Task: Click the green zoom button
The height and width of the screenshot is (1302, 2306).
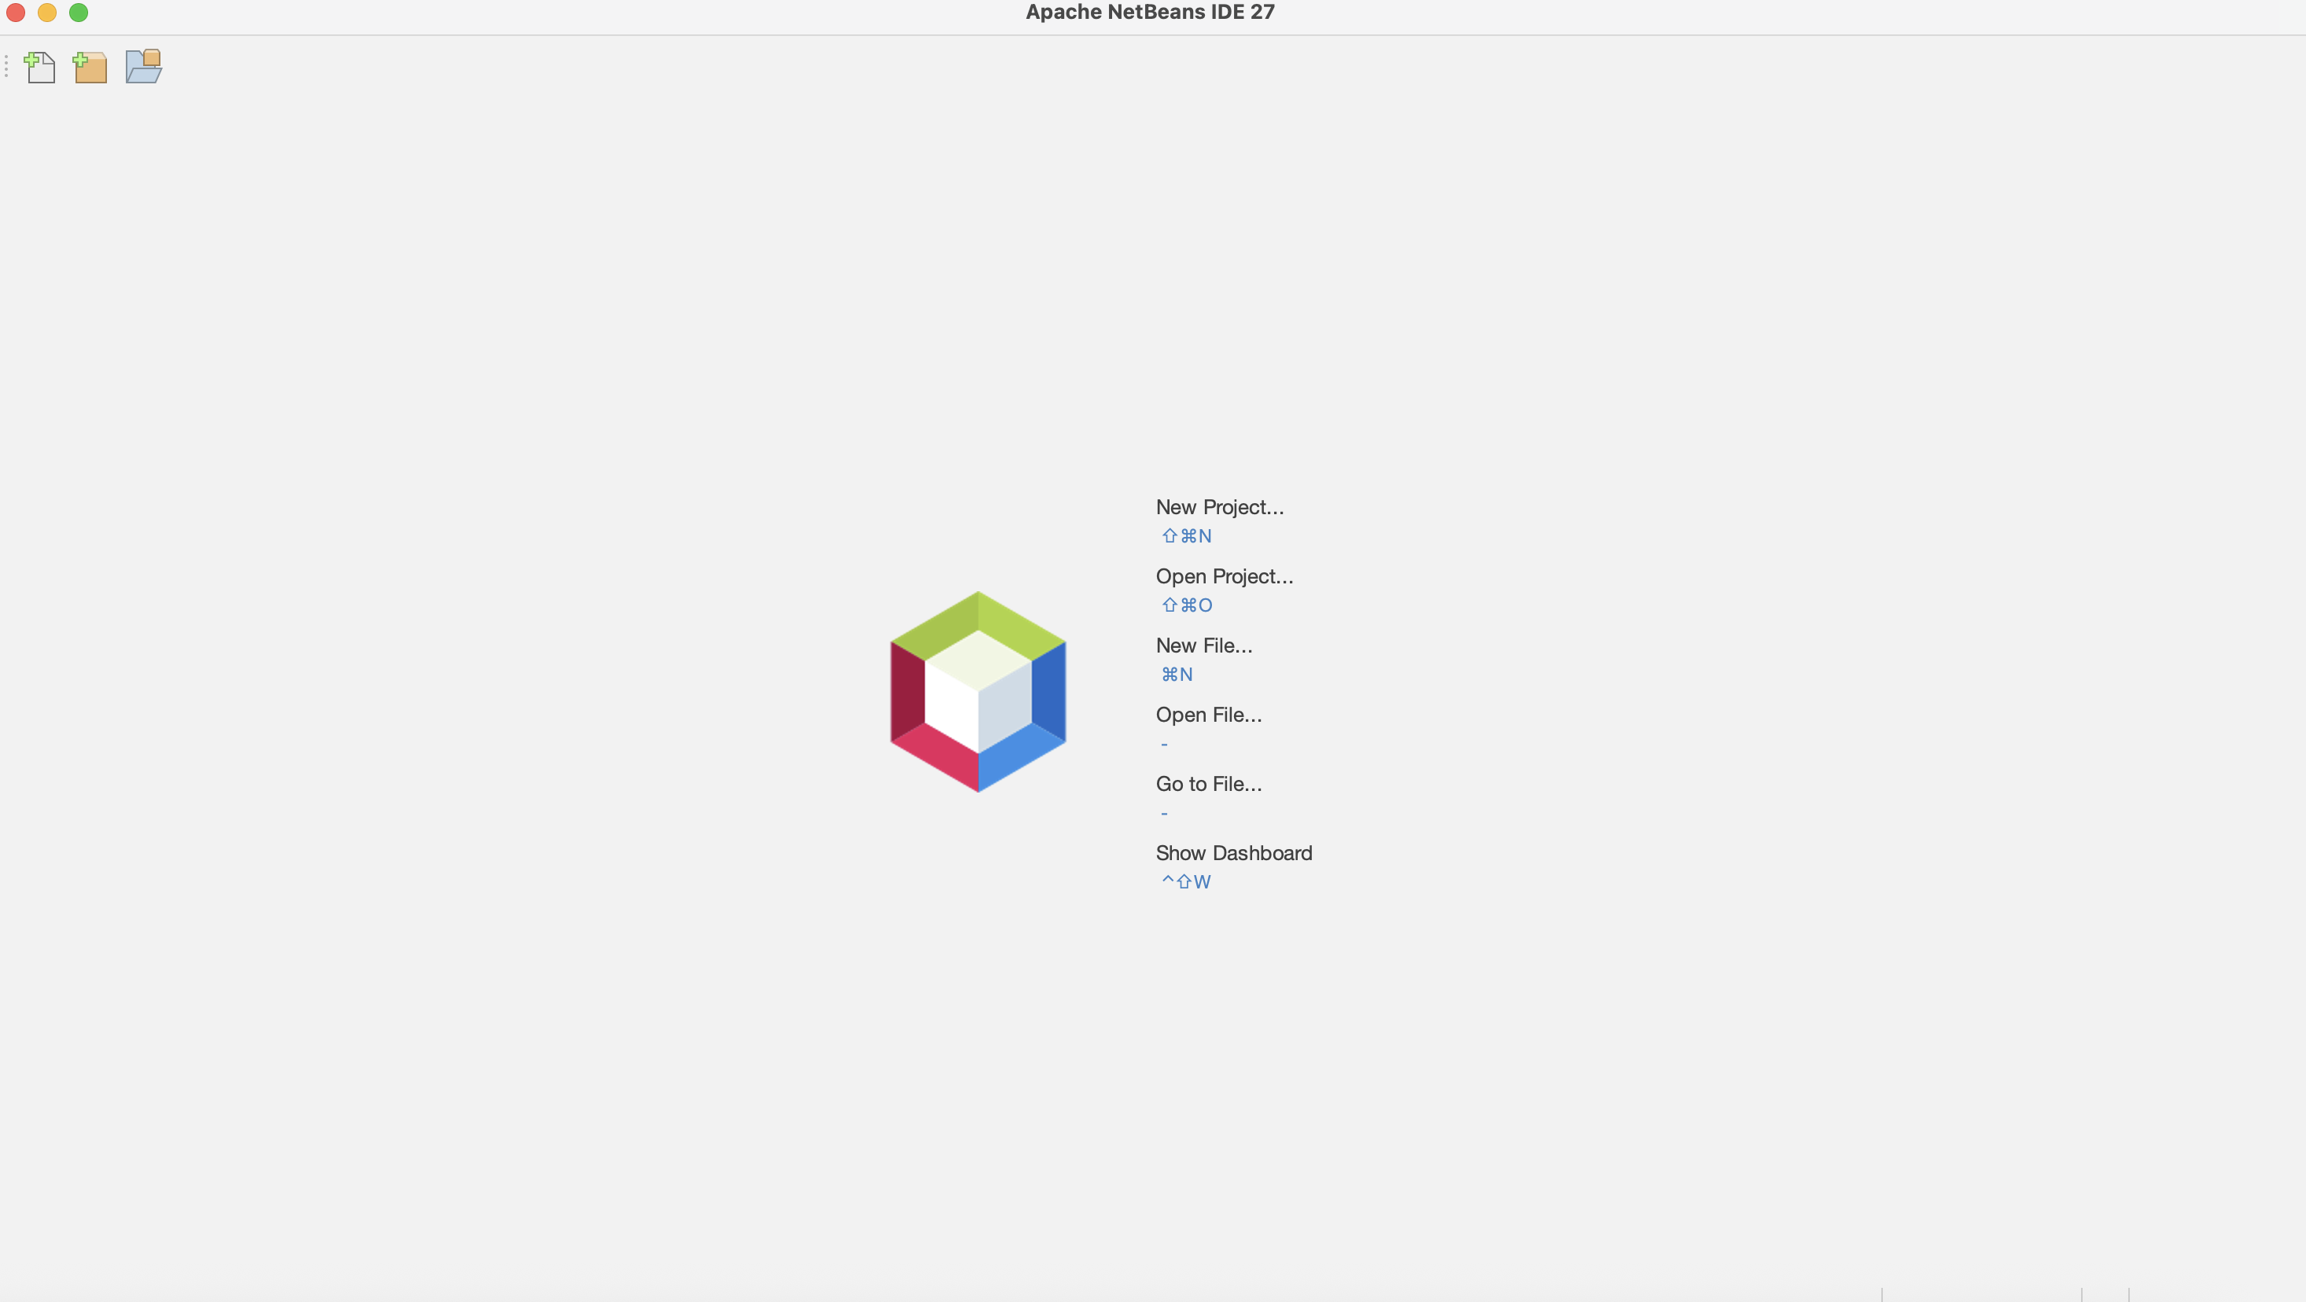Action: [79, 13]
